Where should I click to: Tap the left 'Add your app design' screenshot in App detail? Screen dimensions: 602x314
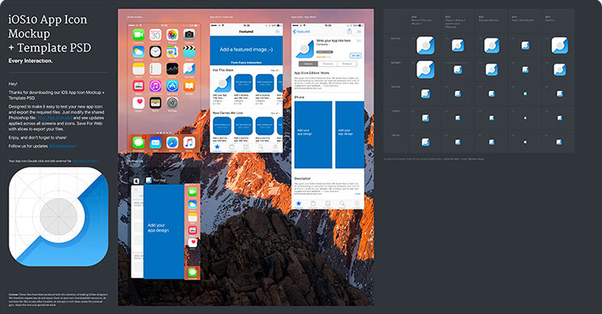click(313, 134)
